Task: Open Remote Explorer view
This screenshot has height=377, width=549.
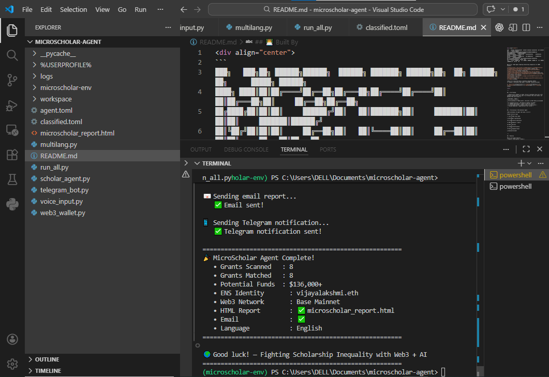Action: (x=12, y=130)
